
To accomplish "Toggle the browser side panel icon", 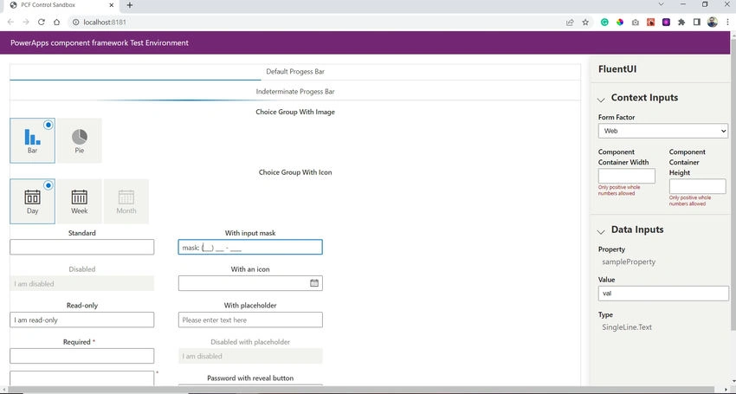I will pyautogui.click(x=697, y=22).
